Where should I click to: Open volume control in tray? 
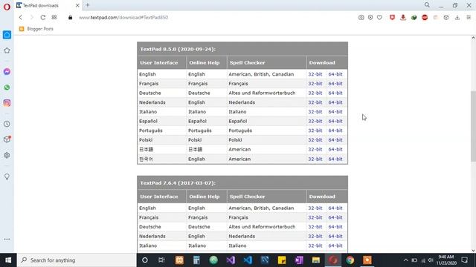click(x=431, y=260)
